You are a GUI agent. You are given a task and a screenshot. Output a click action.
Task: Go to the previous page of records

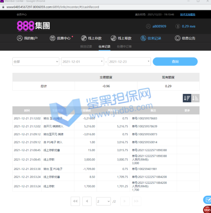tap(87, 201)
